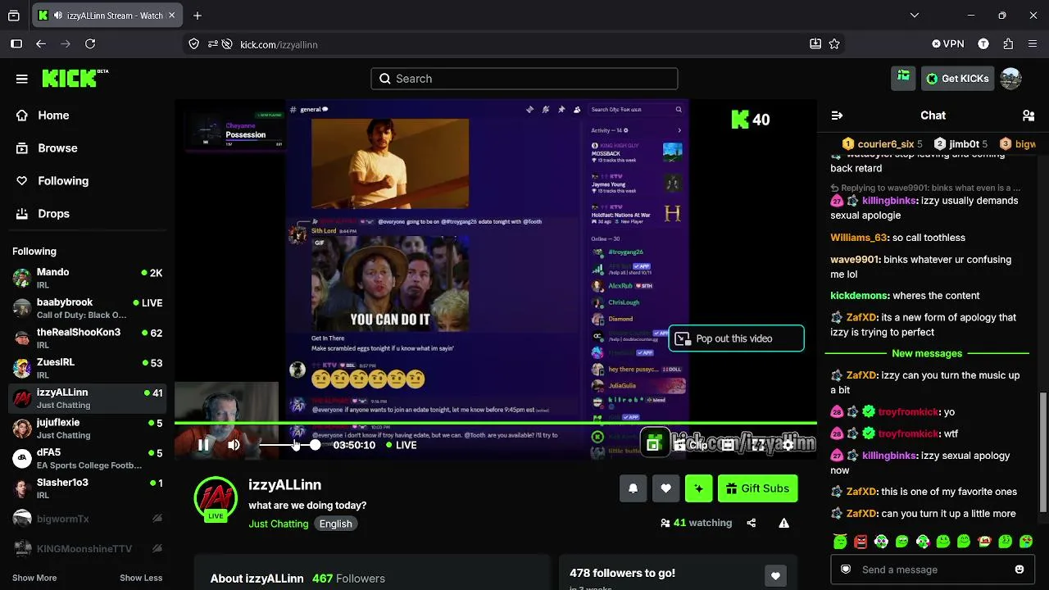The height and width of the screenshot is (590, 1049).
Task: Open the emoji picker in chat
Action: pos(1019,570)
